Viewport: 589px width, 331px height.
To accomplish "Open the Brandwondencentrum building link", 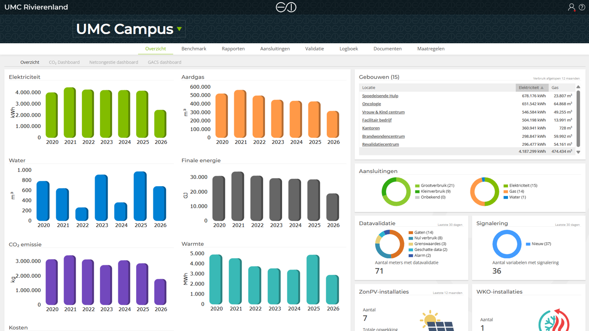I will [x=383, y=136].
